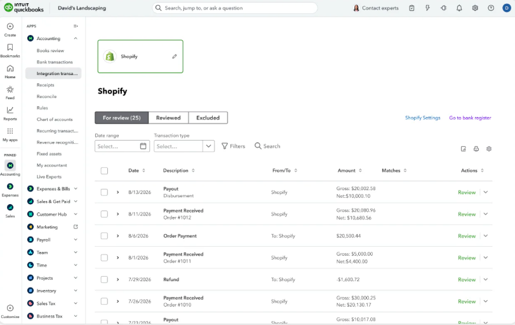Select the 8/13/2026 Payout row checkbox
Image resolution: width=515 pixels, height=325 pixels.
(104, 192)
